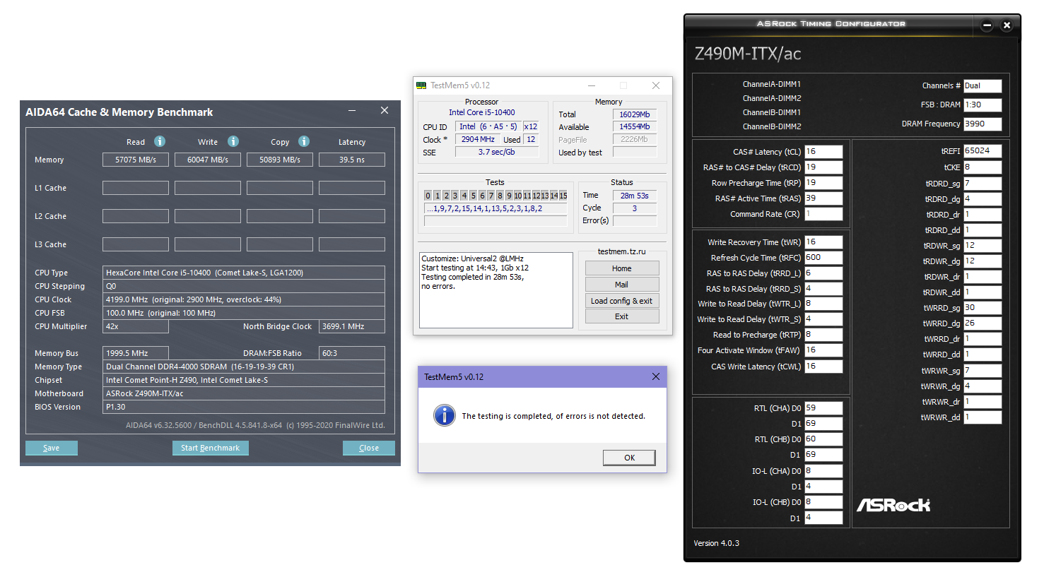Click the IO-L (CHB) D0 field
The width and height of the screenshot is (1044, 577).
coord(823,502)
